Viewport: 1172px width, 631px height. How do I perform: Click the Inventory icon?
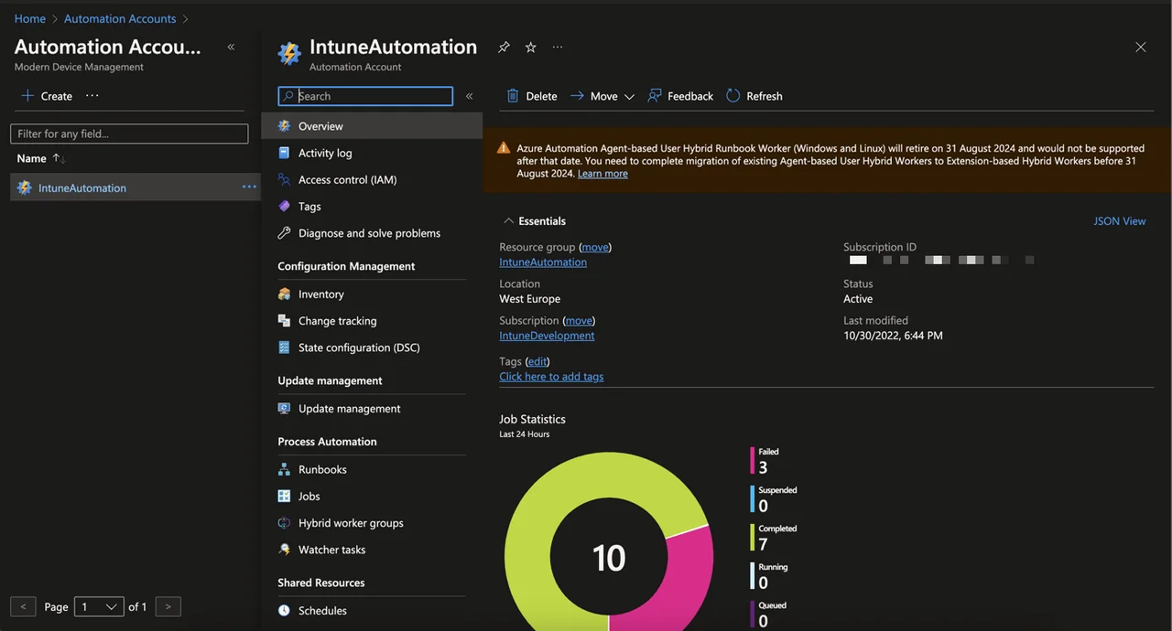point(284,294)
